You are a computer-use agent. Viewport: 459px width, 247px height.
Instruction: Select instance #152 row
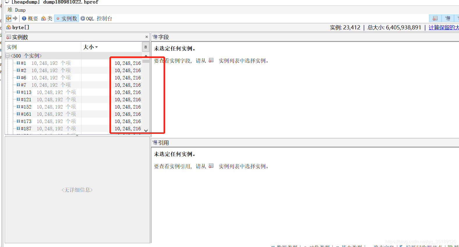73,107
